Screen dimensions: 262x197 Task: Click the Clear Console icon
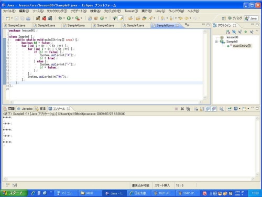point(196,109)
